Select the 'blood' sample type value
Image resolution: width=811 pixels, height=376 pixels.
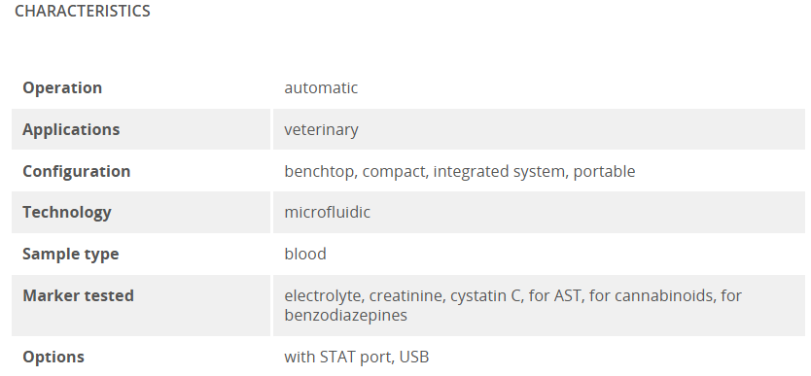click(305, 255)
